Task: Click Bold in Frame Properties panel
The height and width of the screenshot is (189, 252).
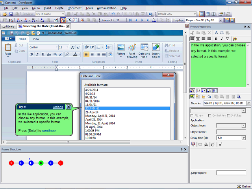Action: tap(216, 39)
